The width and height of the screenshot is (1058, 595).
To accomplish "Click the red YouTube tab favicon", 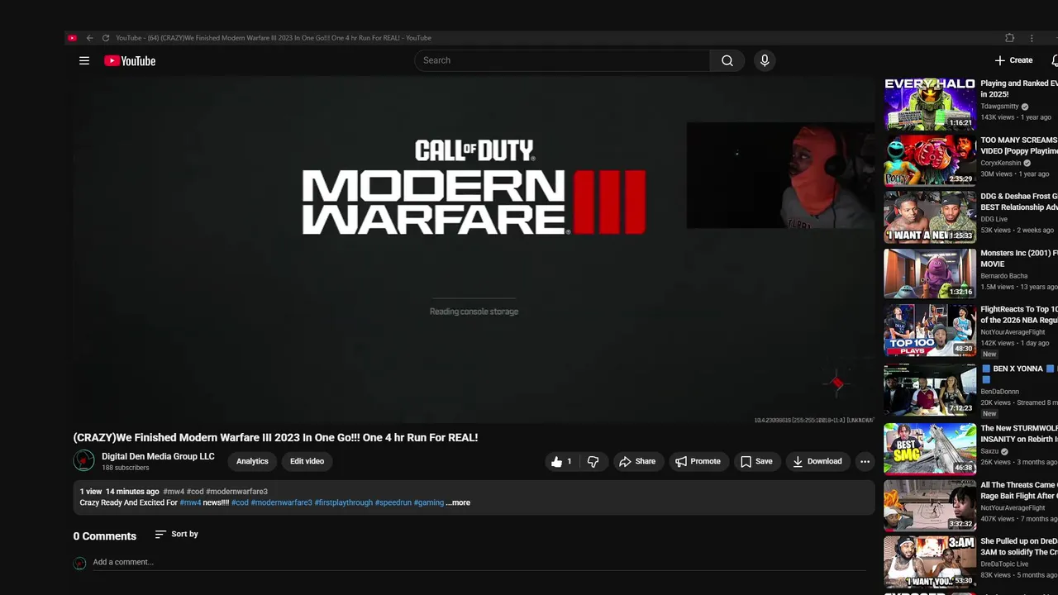I will 72,38.
